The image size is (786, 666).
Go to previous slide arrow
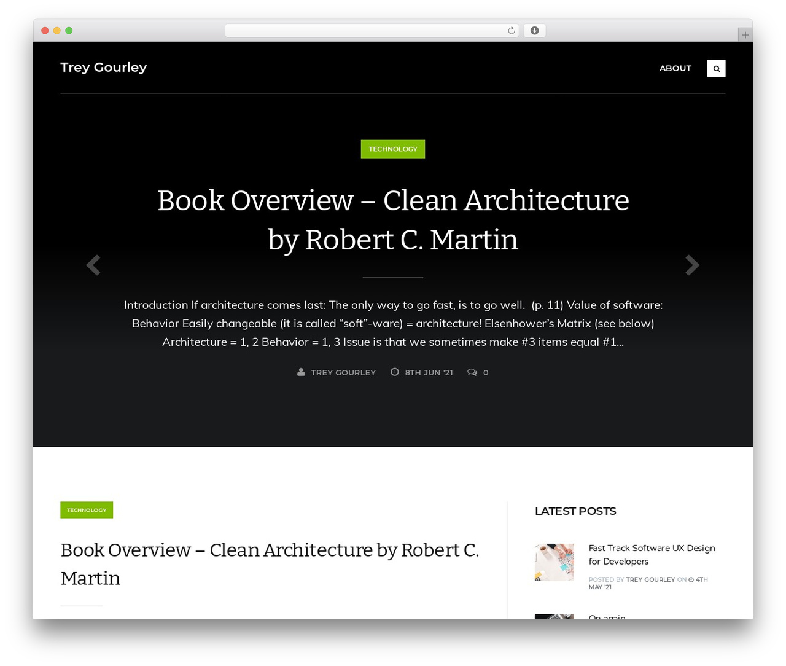93,265
